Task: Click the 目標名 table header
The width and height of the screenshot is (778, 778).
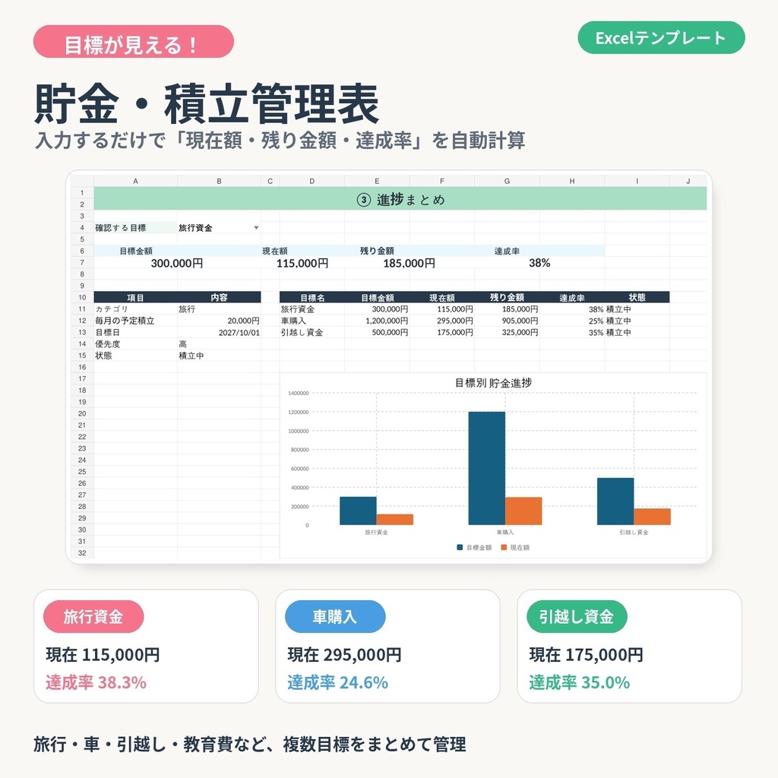Action: (x=312, y=297)
